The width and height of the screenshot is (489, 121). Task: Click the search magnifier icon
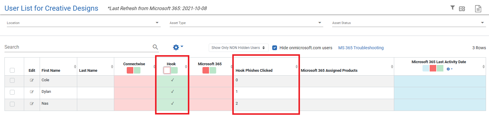(155, 47)
